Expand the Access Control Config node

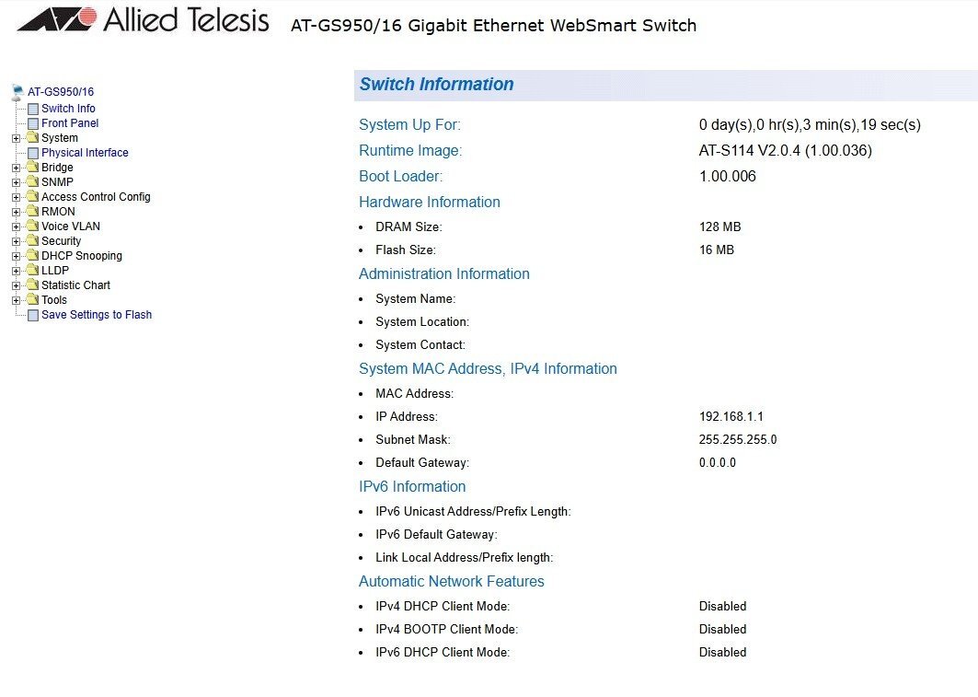click(16, 197)
